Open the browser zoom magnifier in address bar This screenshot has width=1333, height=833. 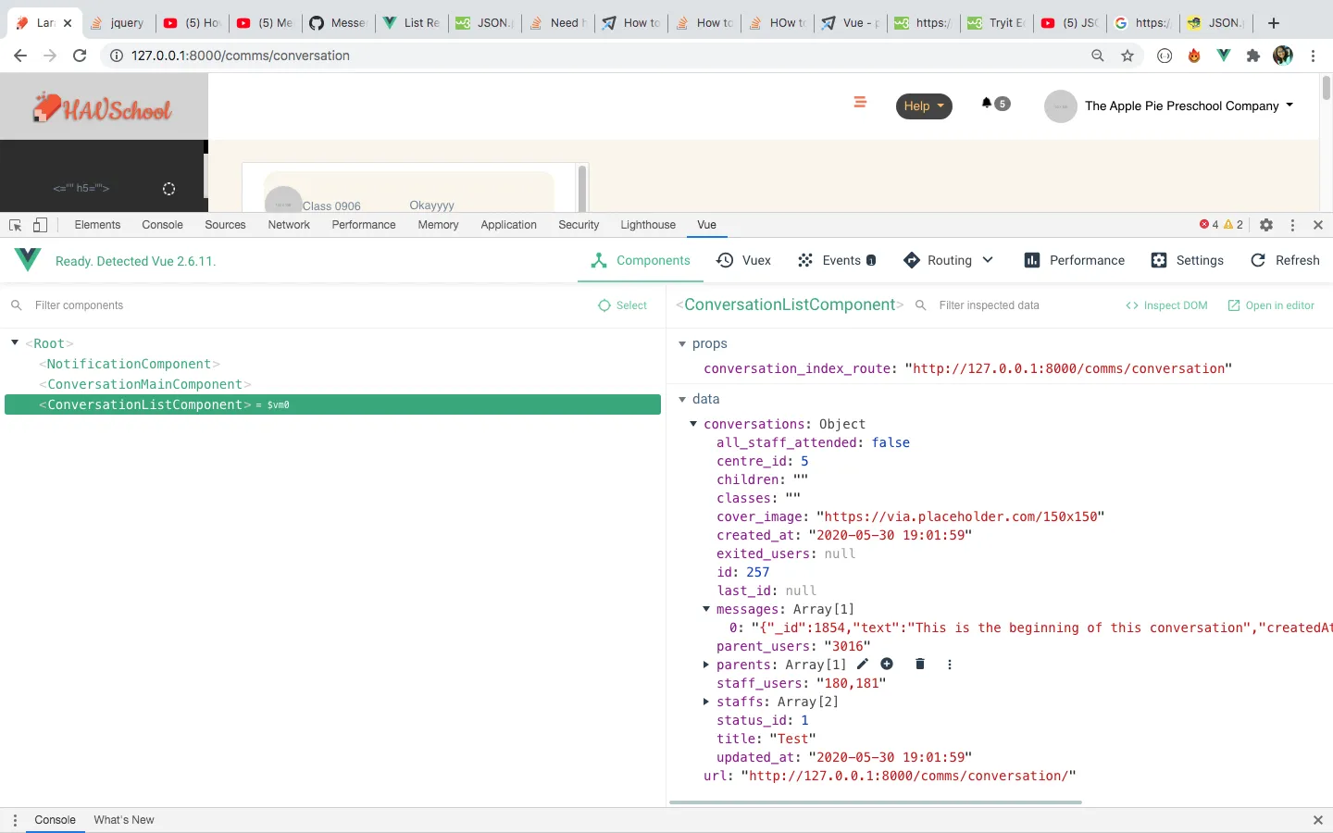[1098, 56]
